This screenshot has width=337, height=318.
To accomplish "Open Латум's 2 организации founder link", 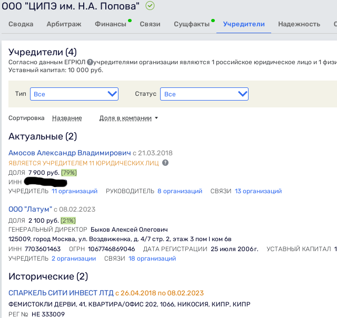I will click(x=74, y=259).
